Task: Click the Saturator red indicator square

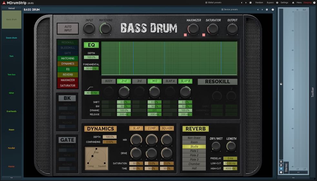Action: coord(204,35)
